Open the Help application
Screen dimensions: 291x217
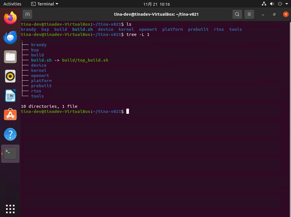pos(10,134)
